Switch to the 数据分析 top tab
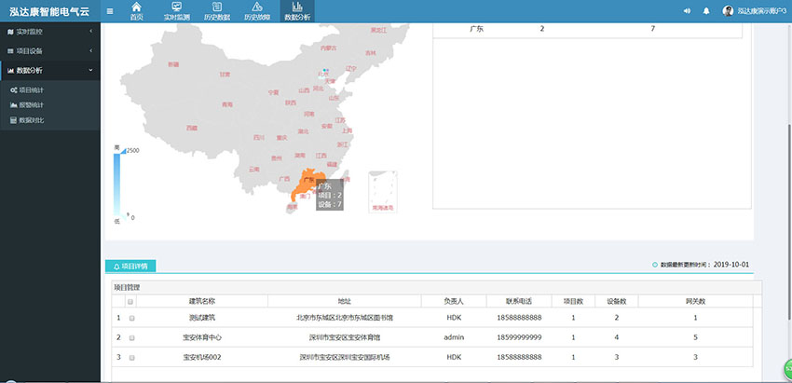The image size is (792, 383). coord(296,12)
